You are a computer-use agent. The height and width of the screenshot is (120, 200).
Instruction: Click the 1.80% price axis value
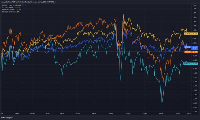195,13
